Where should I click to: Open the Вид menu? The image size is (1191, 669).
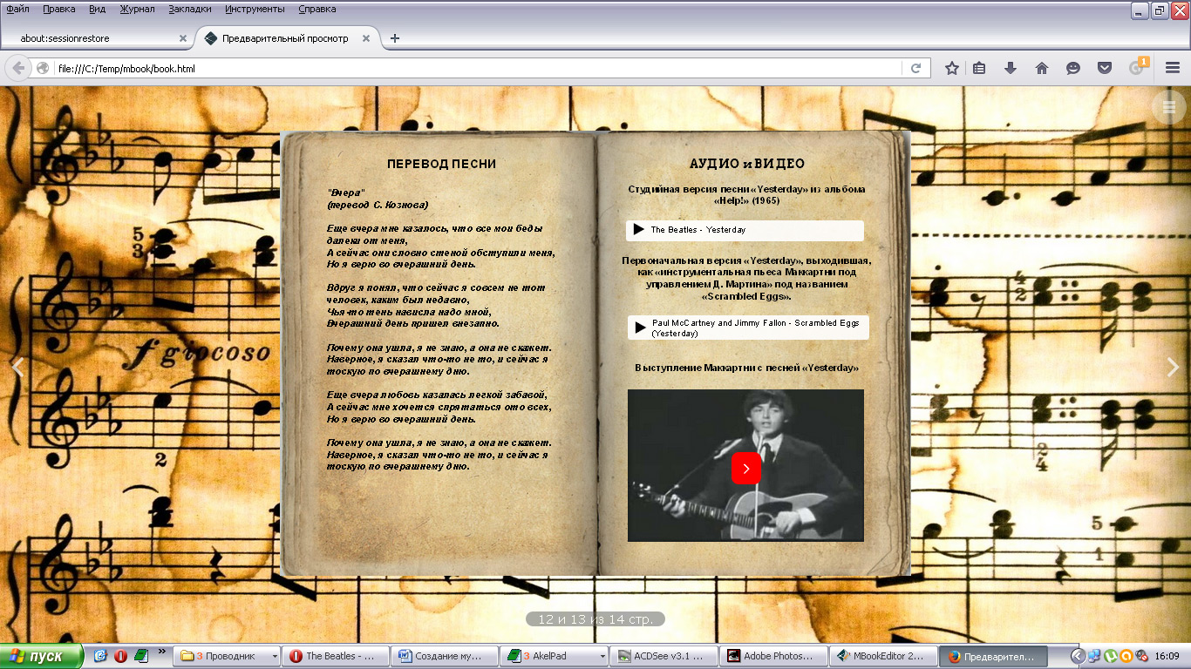[x=98, y=9]
